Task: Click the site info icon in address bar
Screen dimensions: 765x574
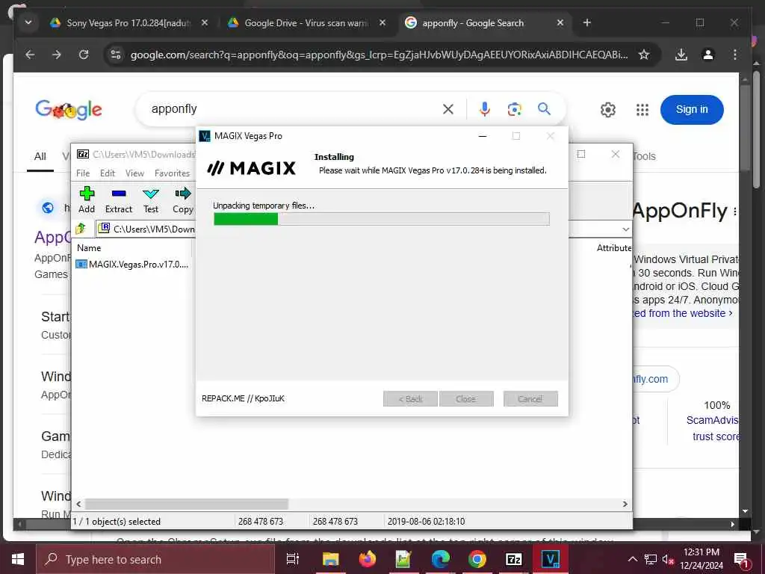Action: point(116,55)
